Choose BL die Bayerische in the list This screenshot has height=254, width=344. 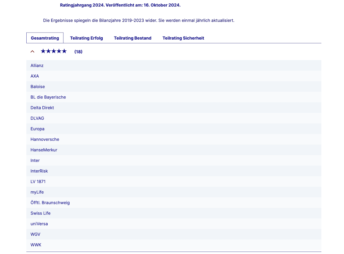click(174, 97)
